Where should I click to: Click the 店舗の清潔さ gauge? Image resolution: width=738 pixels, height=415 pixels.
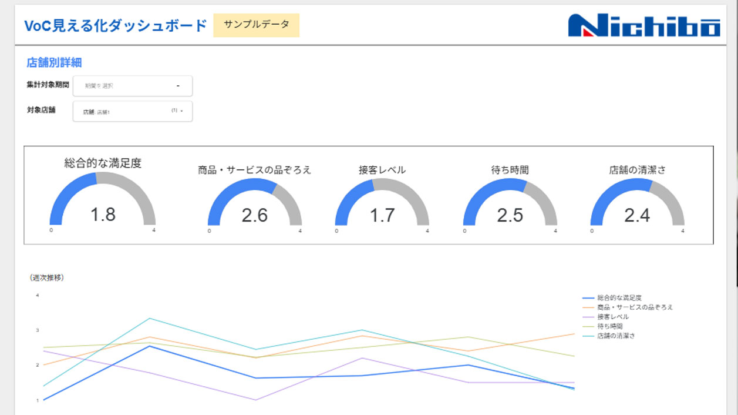tap(638, 206)
